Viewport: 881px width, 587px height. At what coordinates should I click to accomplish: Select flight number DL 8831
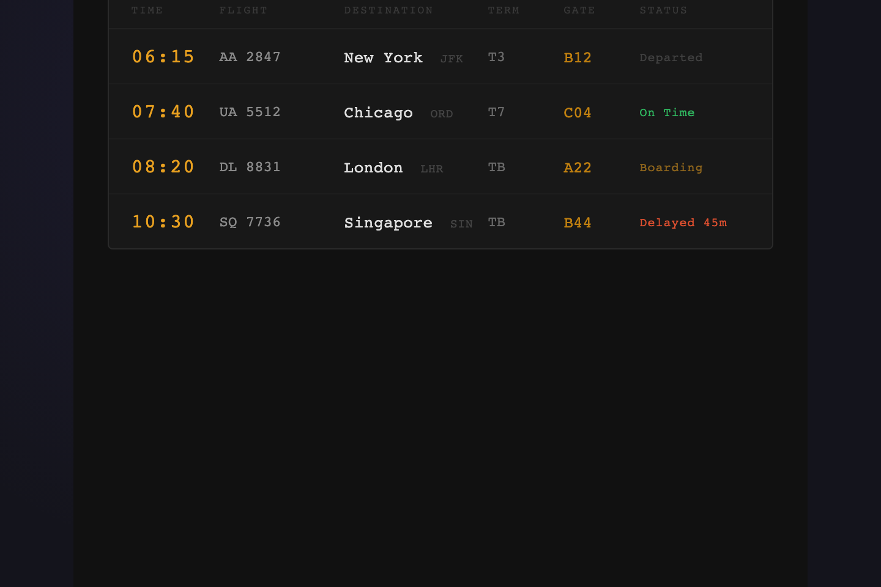(250, 167)
